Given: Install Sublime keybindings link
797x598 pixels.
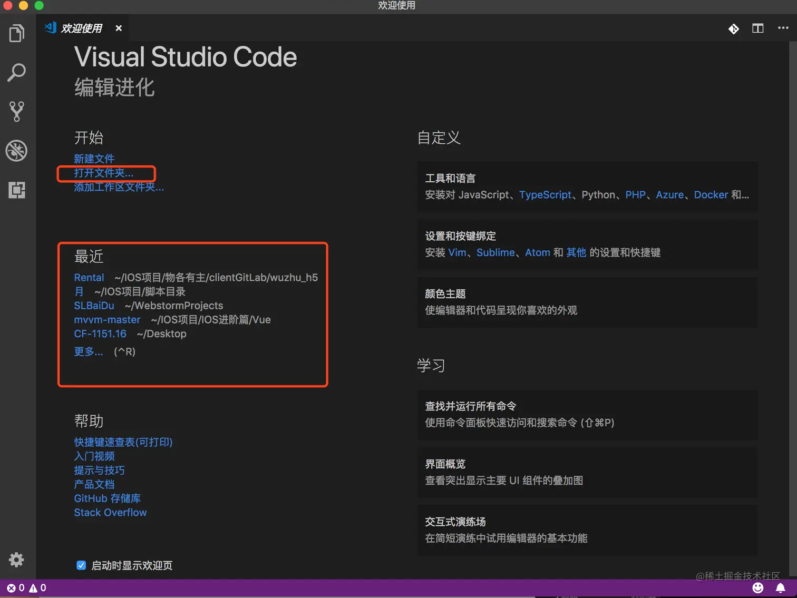Looking at the screenshot, I should [495, 252].
